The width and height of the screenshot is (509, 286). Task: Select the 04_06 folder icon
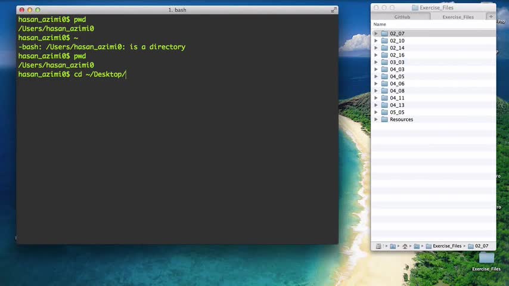(x=384, y=83)
